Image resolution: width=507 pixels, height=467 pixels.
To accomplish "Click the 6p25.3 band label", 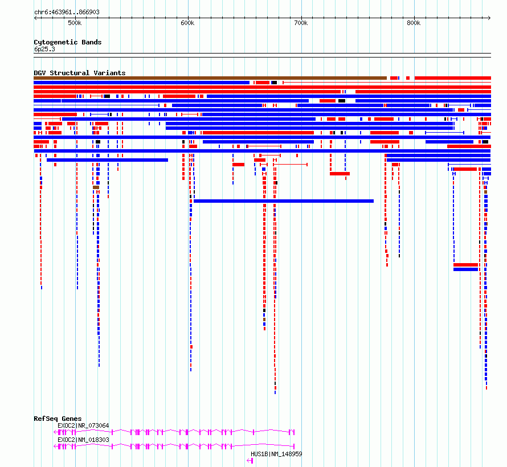I will 44,49.
